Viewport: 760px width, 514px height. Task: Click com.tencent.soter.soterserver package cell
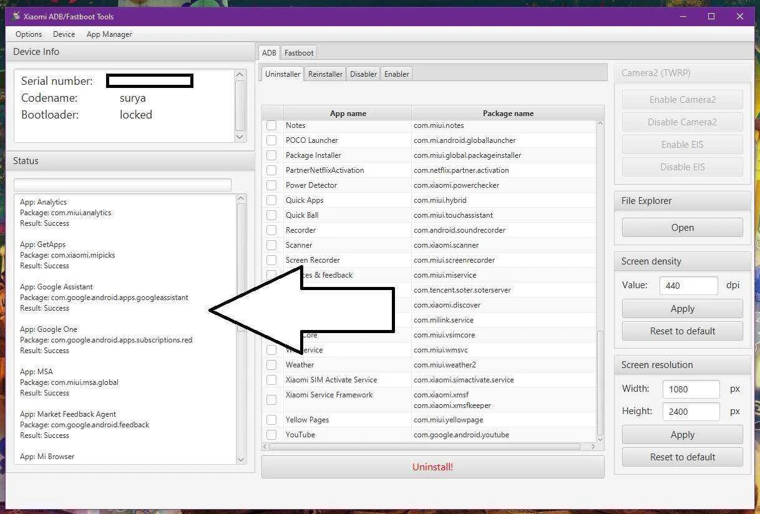click(x=504, y=290)
